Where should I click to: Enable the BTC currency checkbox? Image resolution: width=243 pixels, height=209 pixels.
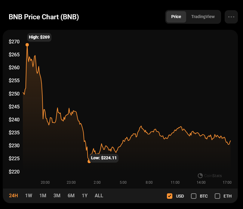[x=194, y=196]
